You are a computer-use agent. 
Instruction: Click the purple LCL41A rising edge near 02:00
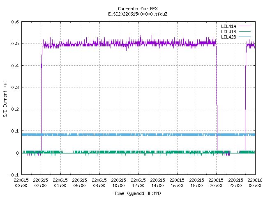(x=42, y=99)
